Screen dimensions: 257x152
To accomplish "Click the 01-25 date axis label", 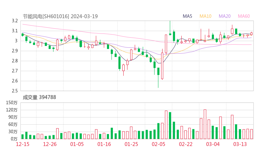I will click(131, 144).
